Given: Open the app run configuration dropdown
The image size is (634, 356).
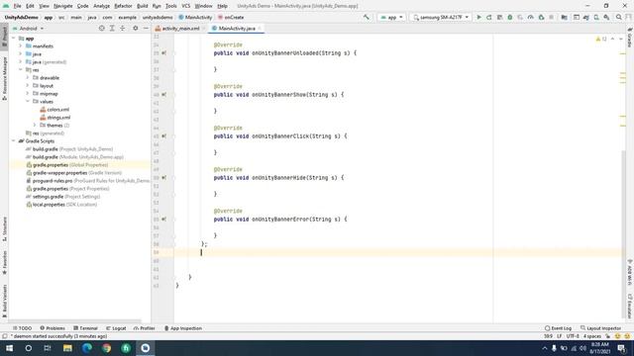Looking at the screenshot, I should (x=391, y=18).
